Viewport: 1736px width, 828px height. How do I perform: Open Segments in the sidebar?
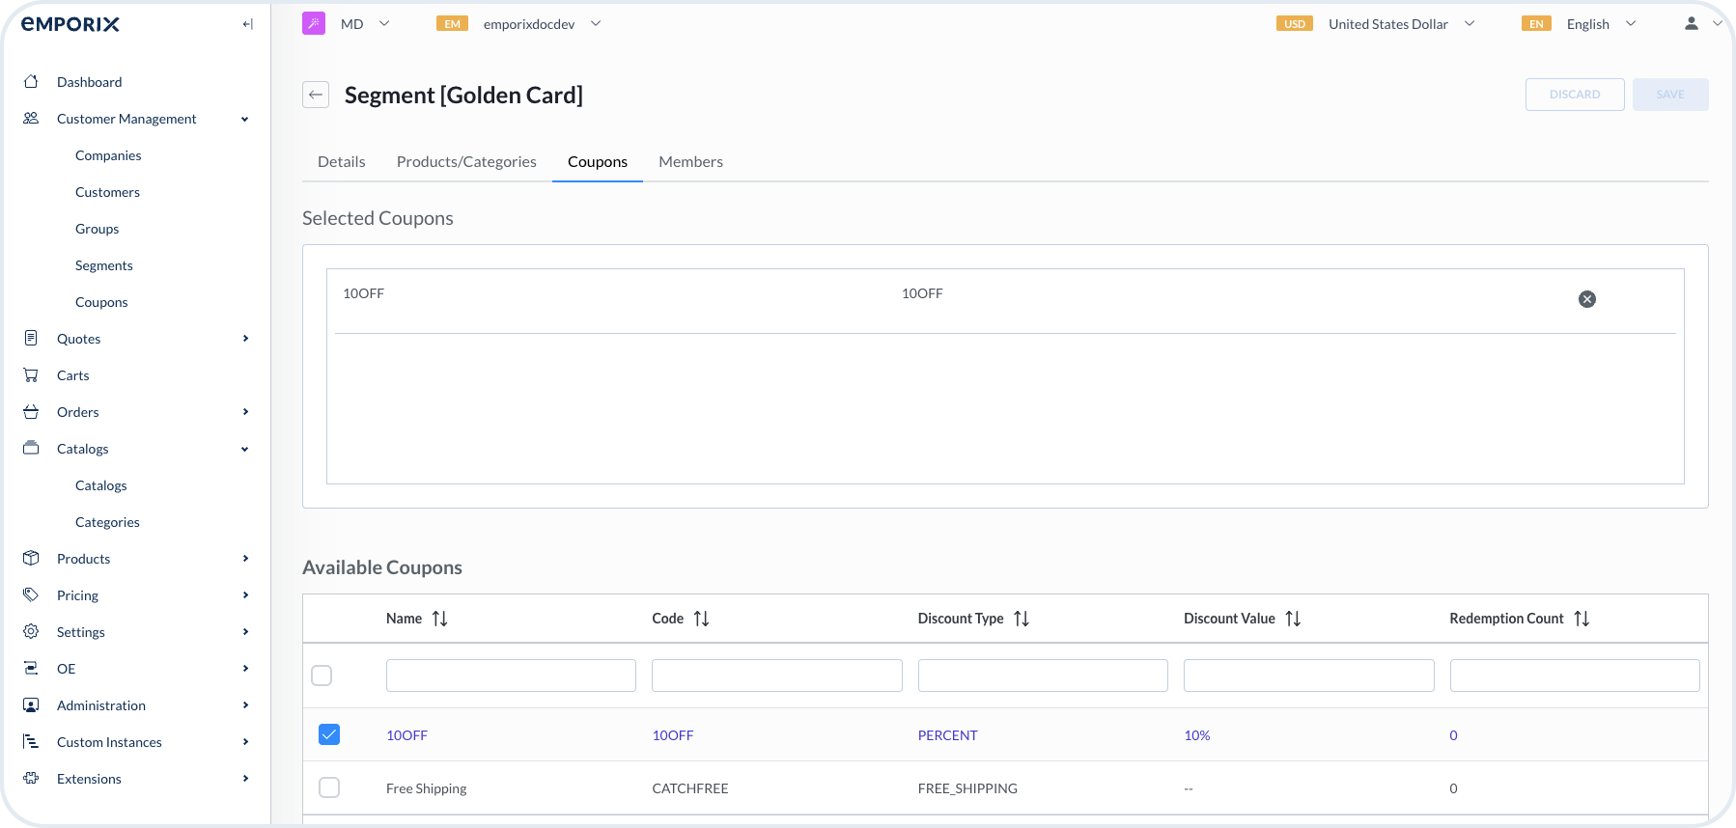(104, 265)
